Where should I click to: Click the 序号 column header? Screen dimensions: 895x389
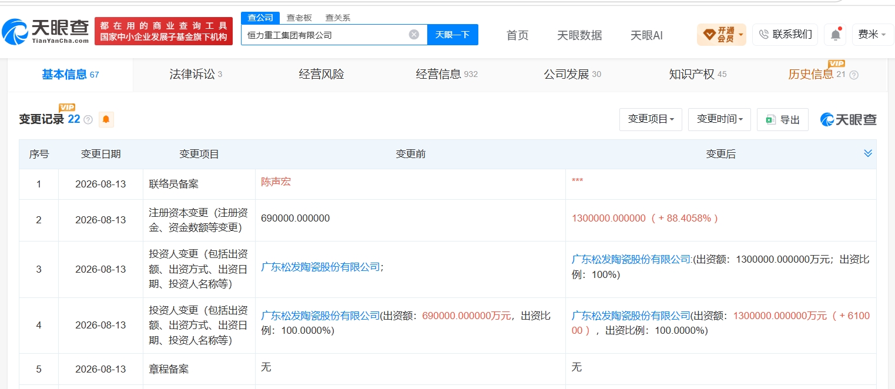pos(39,154)
